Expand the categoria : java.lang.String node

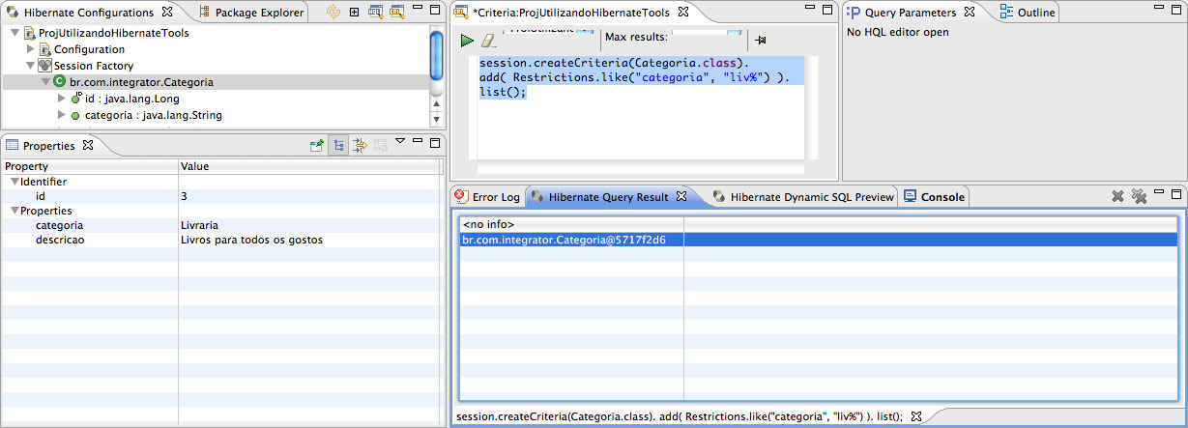(61, 115)
